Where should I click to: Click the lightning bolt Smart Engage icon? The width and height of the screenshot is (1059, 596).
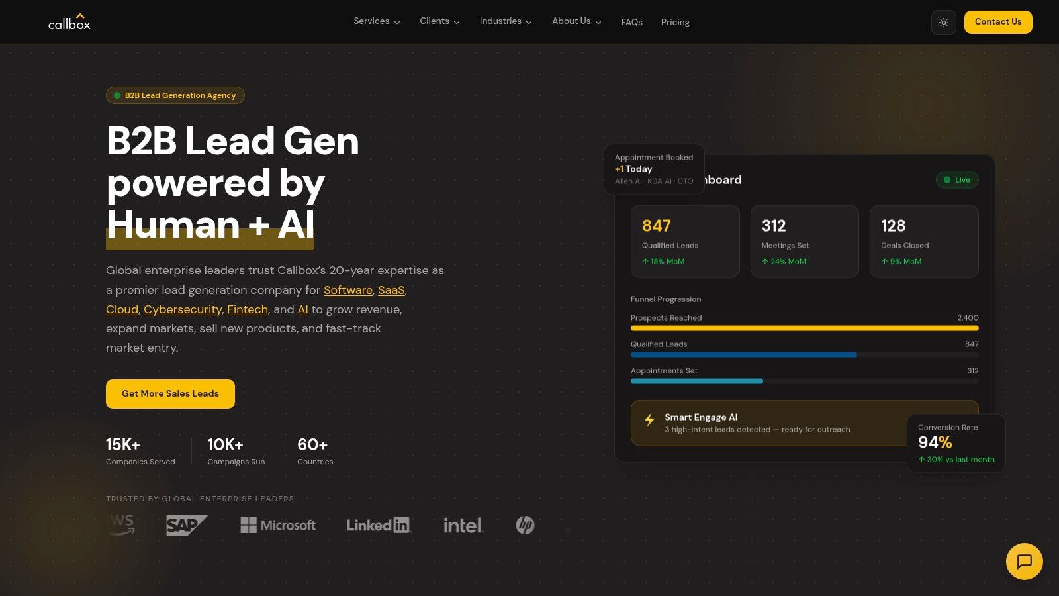point(649,420)
